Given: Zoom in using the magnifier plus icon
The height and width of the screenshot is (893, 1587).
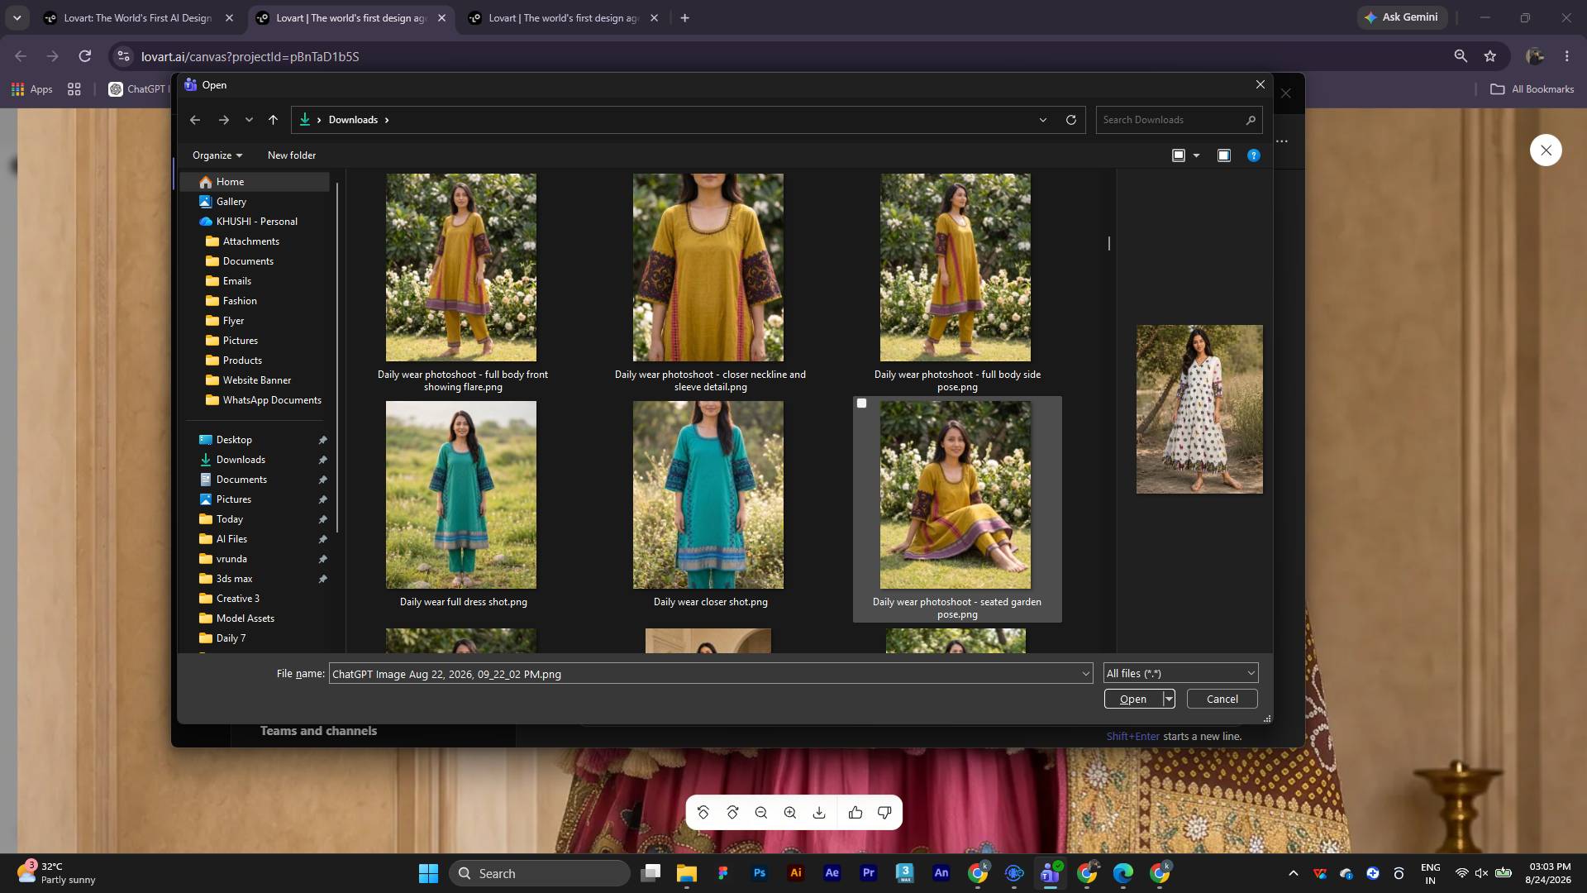Looking at the screenshot, I should 790,813.
